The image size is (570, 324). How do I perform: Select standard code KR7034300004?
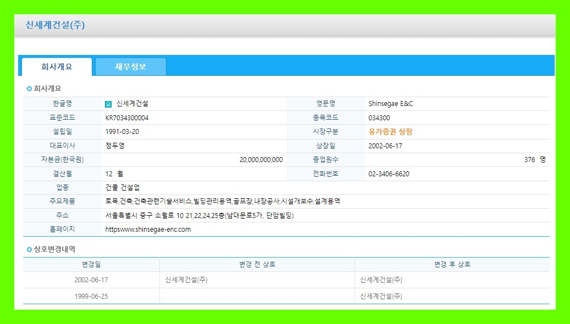pos(127,118)
